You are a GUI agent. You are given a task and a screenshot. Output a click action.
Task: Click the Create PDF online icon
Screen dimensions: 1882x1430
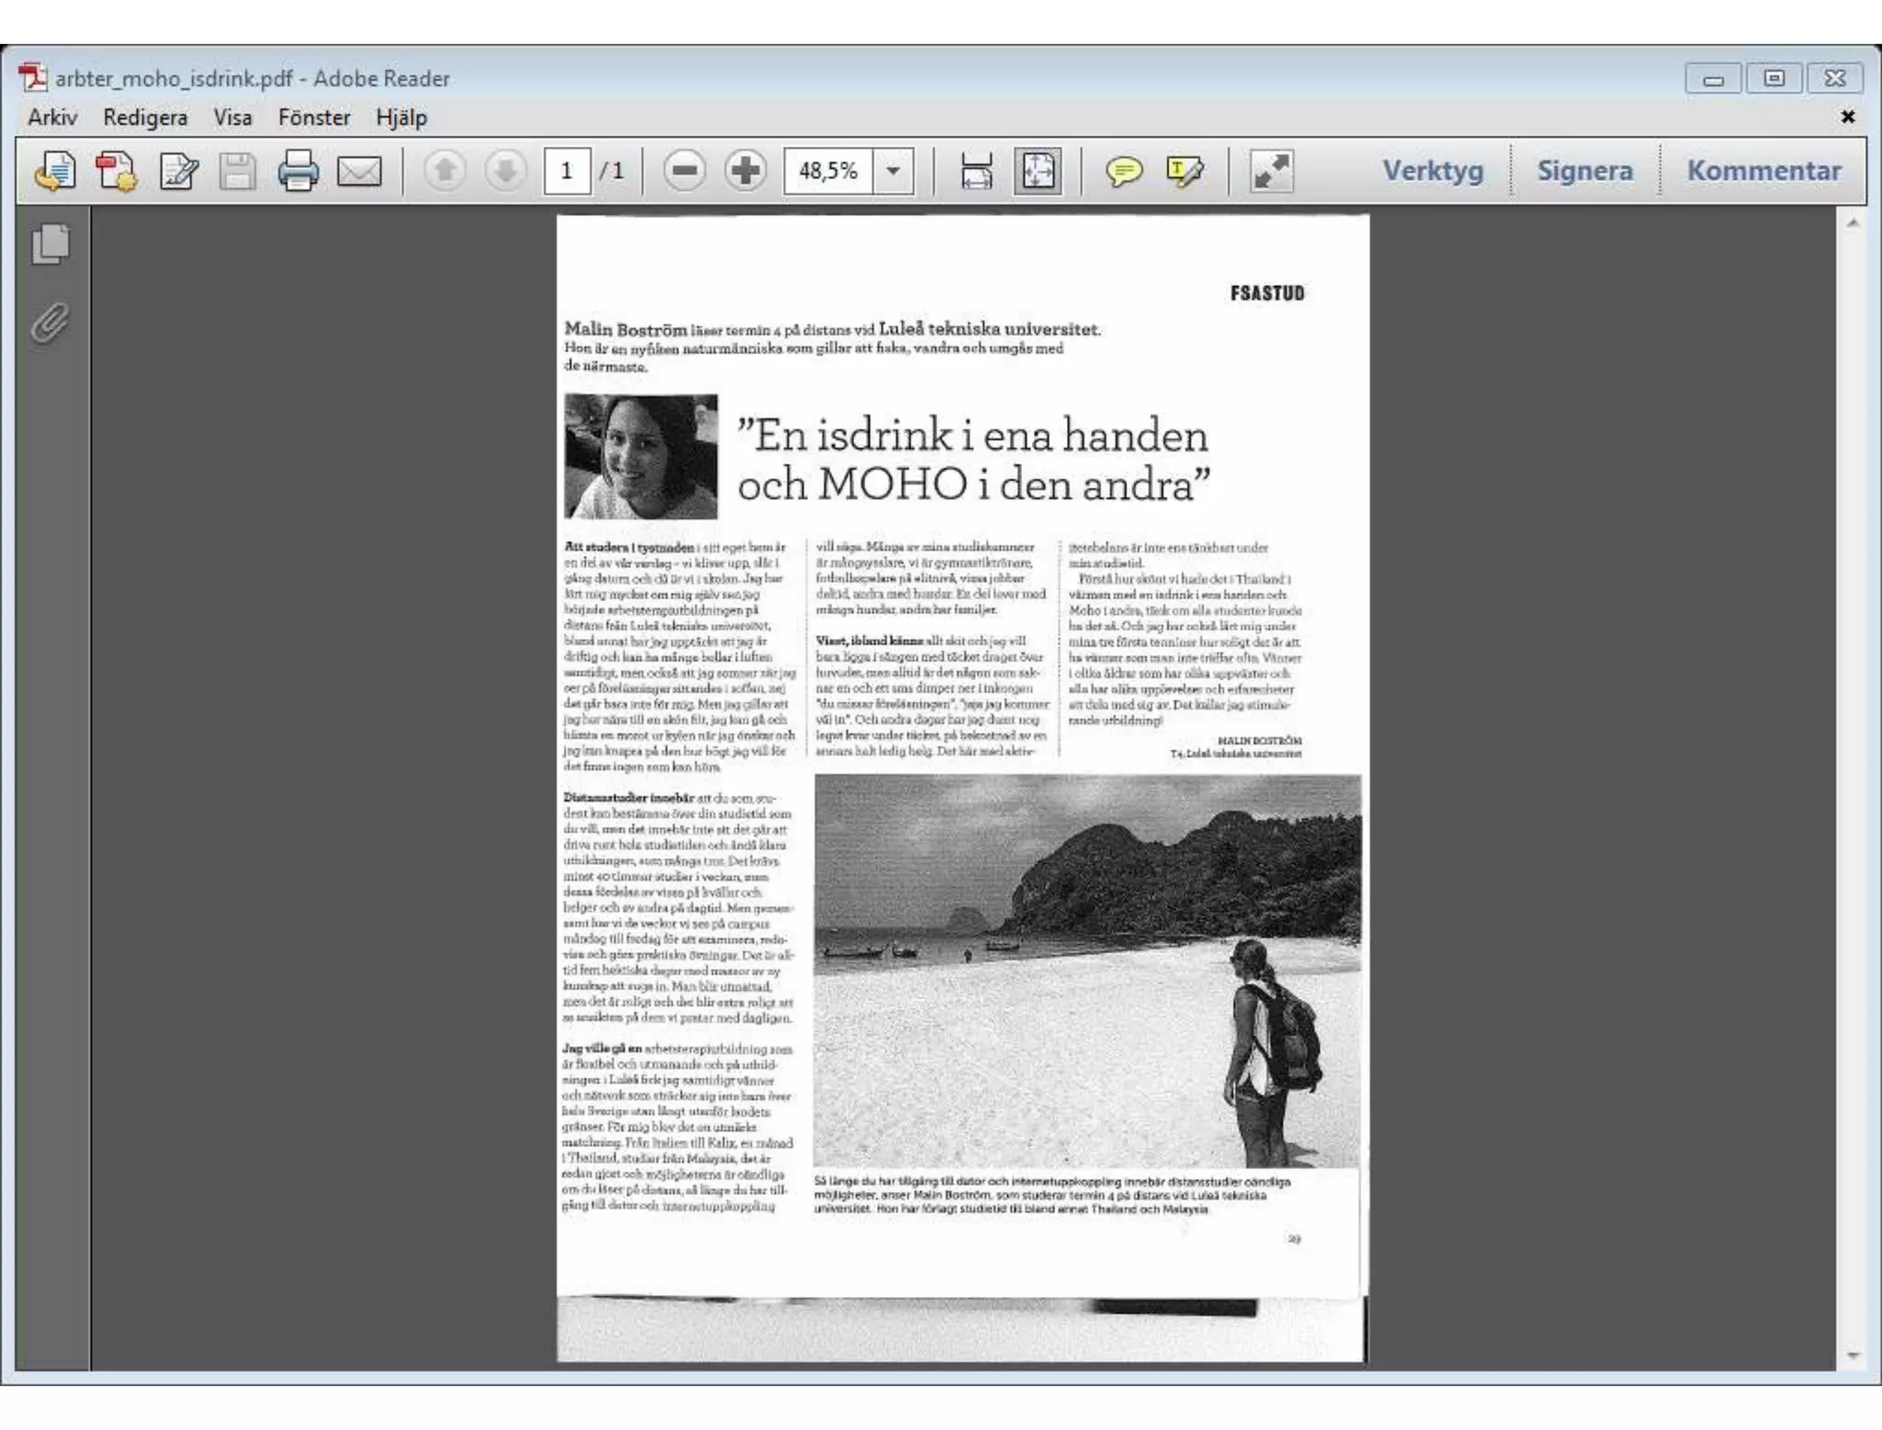pyautogui.click(x=116, y=172)
